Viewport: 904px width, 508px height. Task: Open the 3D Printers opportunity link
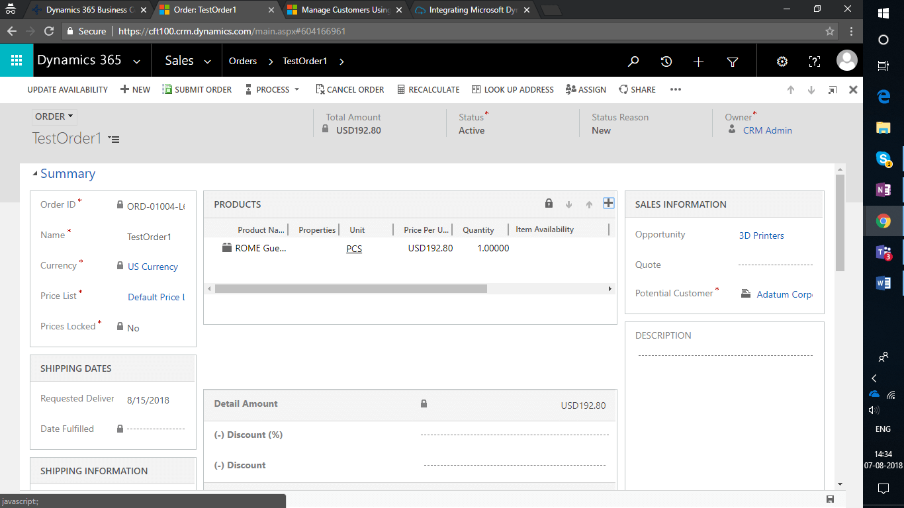pyautogui.click(x=761, y=235)
